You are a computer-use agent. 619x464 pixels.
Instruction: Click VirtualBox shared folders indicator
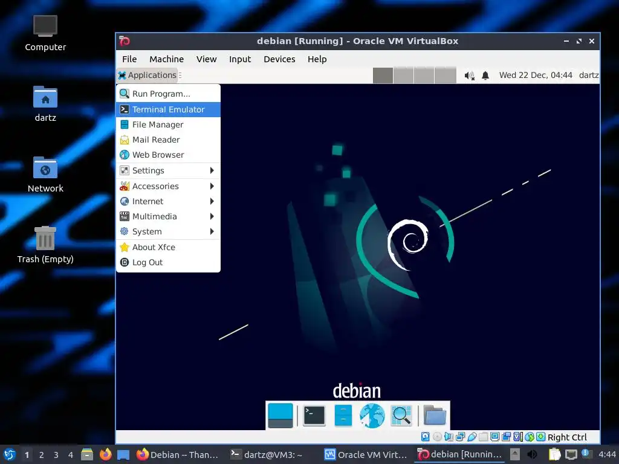[483, 437]
